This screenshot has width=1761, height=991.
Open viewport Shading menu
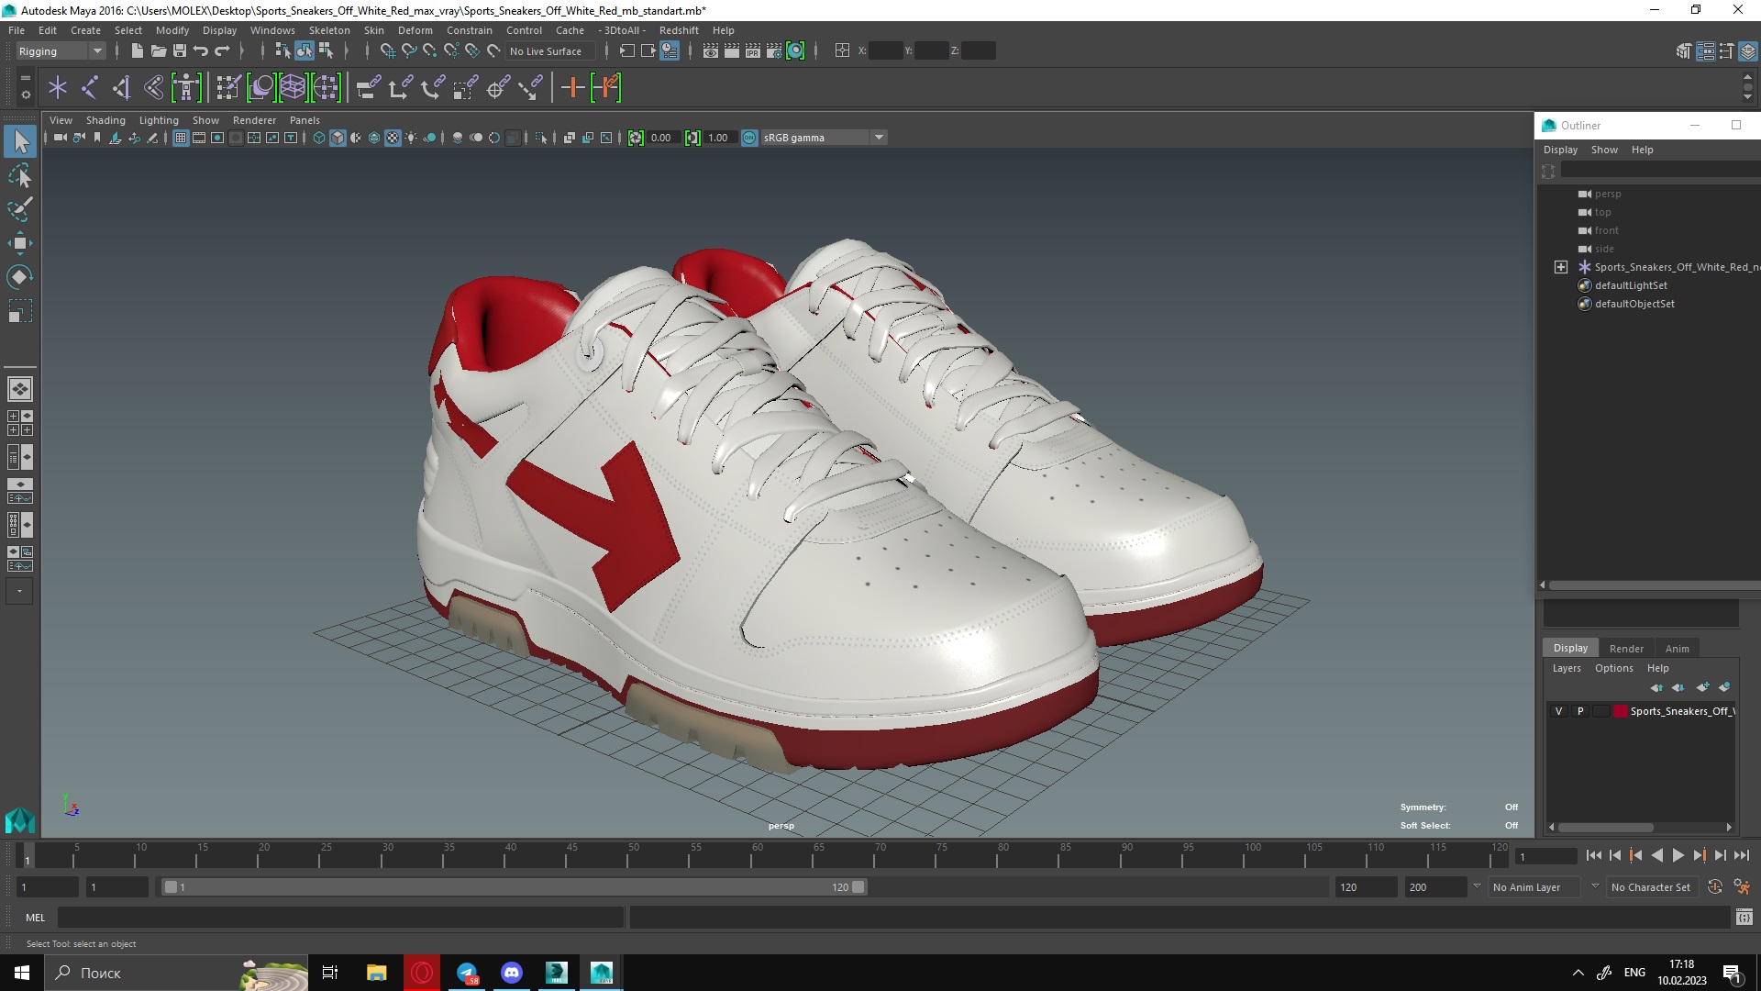click(x=105, y=120)
